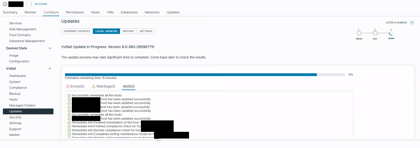Open the Datastores tab
Screen dimensions: 420x148
point(129,12)
